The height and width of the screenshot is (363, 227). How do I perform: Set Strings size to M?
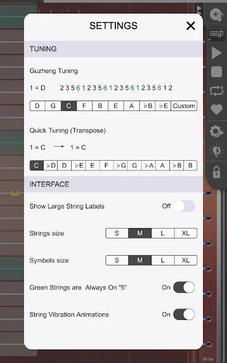coord(140,233)
